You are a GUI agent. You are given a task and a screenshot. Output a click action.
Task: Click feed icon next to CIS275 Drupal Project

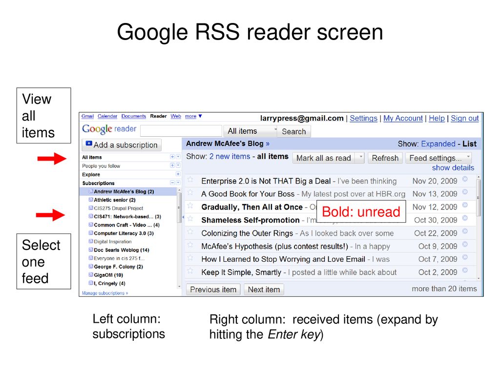coord(90,208)
